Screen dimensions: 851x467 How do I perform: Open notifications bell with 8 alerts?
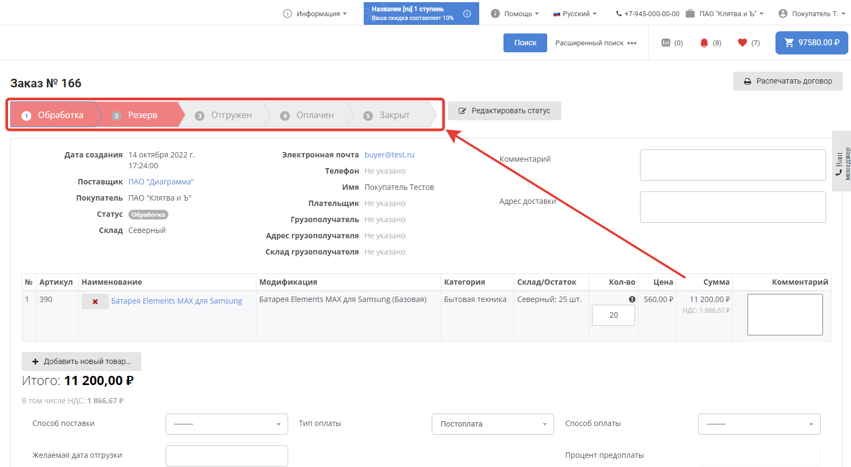(x=704, y=43)
